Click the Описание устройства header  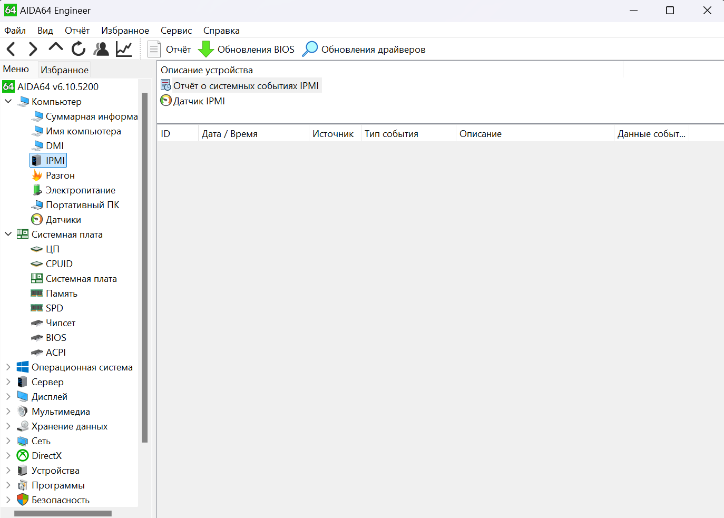(x=390, y=70)
